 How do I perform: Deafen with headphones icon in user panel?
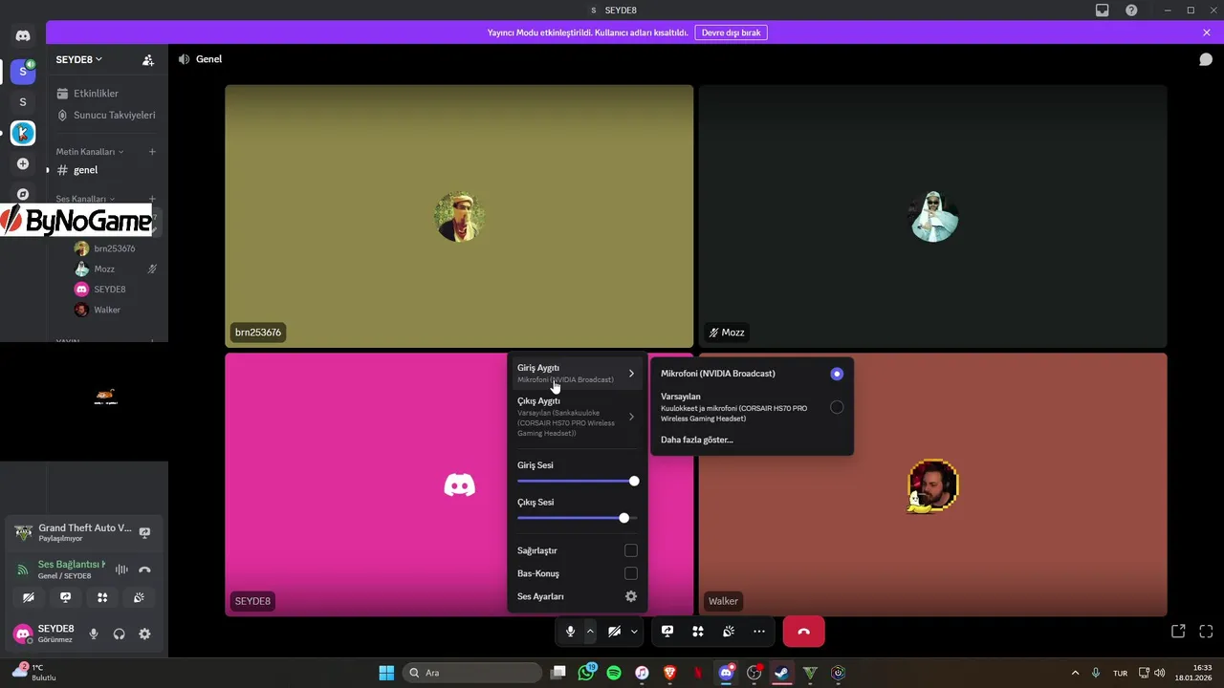tap(120, 634)
